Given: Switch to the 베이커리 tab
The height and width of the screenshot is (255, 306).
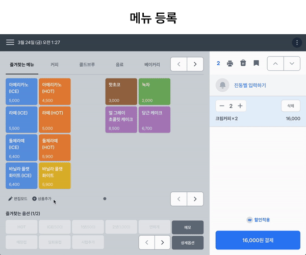Looking at the screenshot, I should 152,65.
